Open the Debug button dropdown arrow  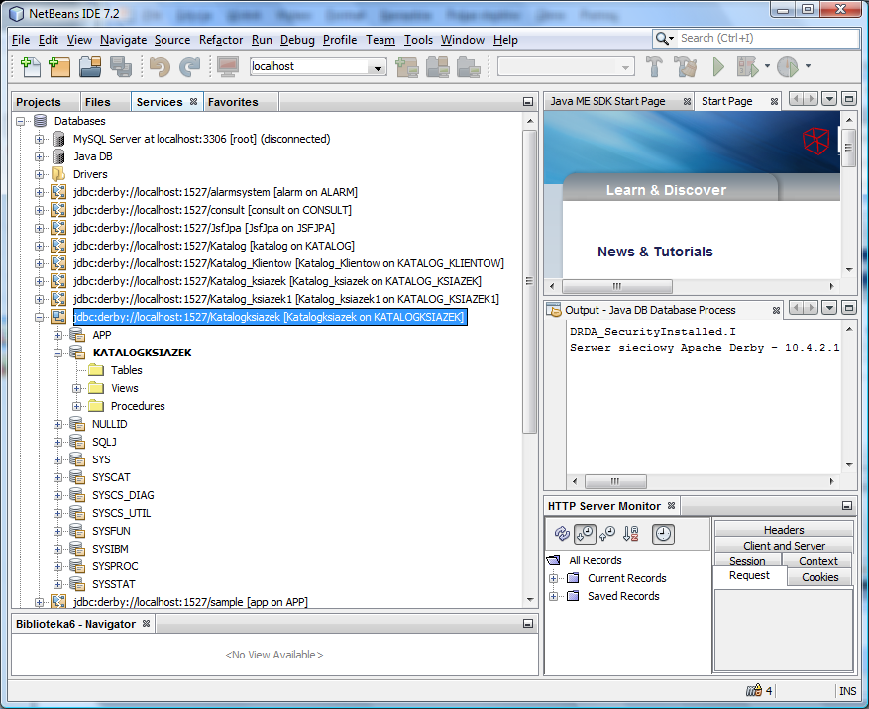(x=767, y=66)
